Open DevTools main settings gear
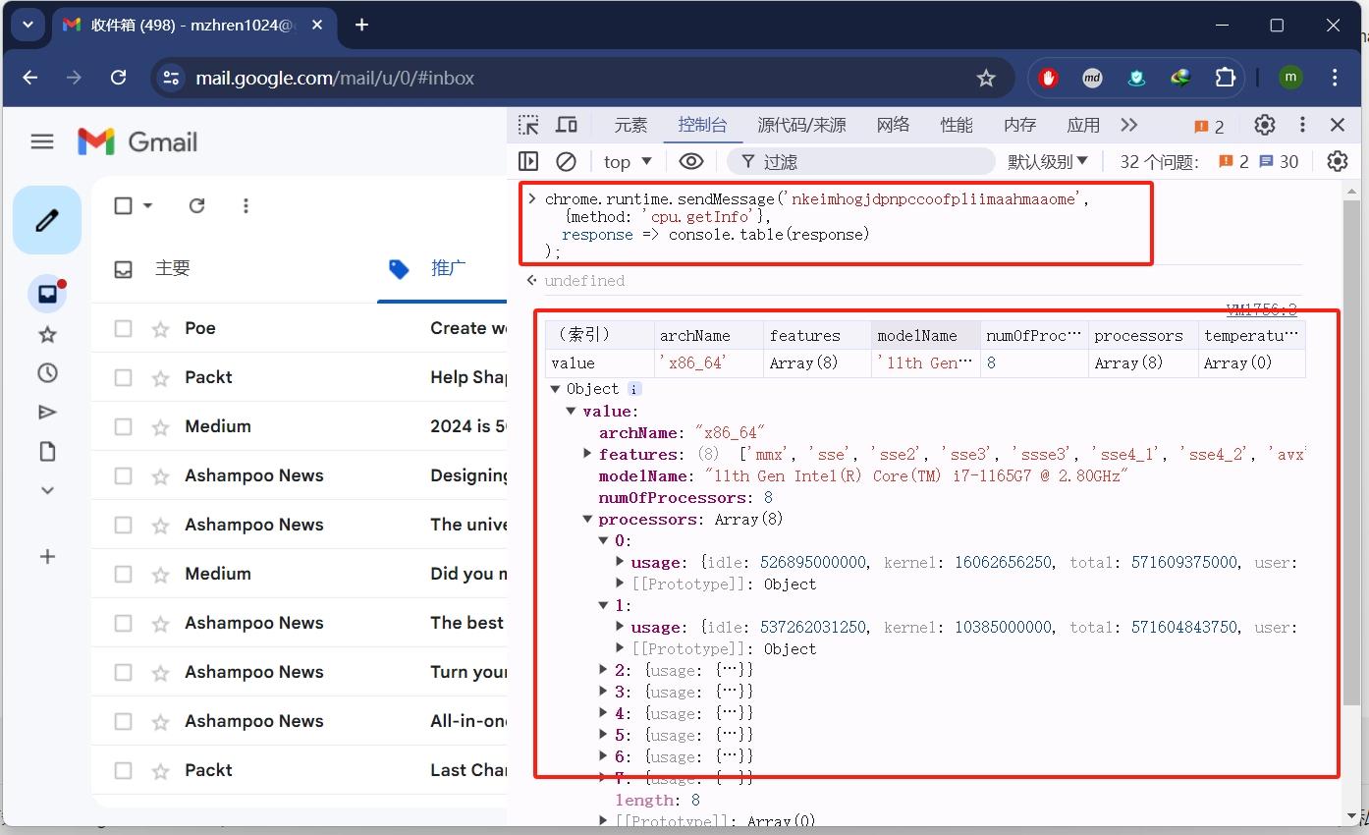This screenshot has width=1369, height=835. [1265, 125]
